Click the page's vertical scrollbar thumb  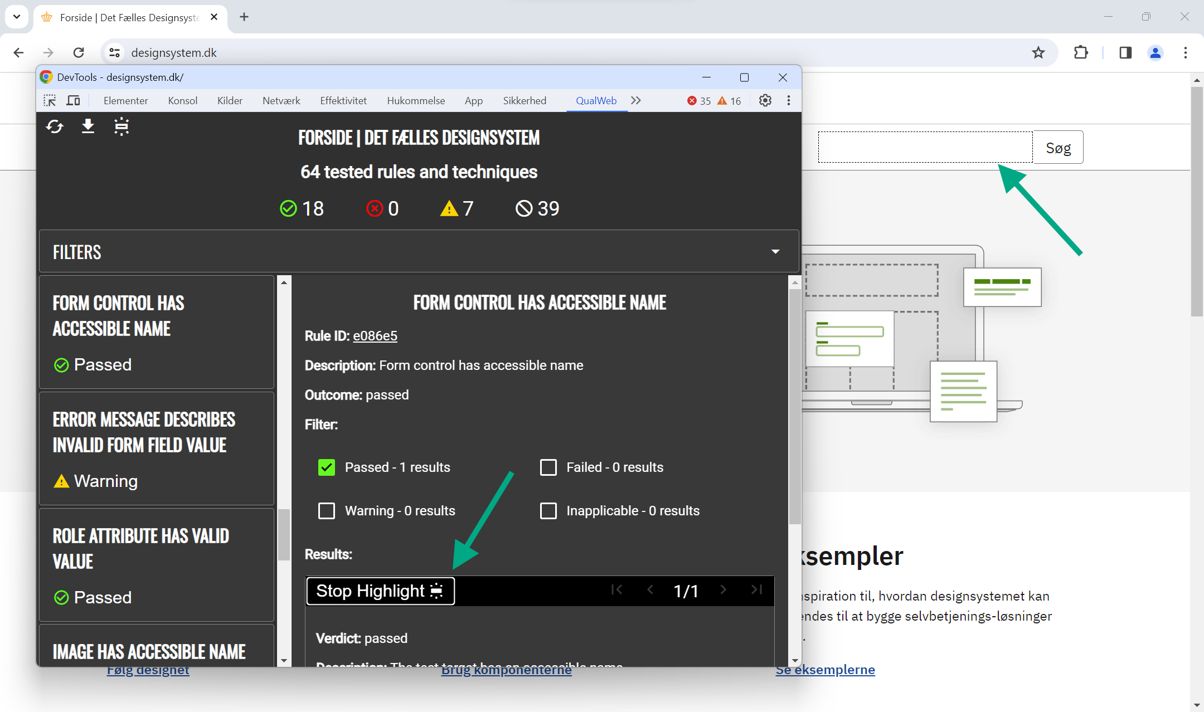[1197, 201]
